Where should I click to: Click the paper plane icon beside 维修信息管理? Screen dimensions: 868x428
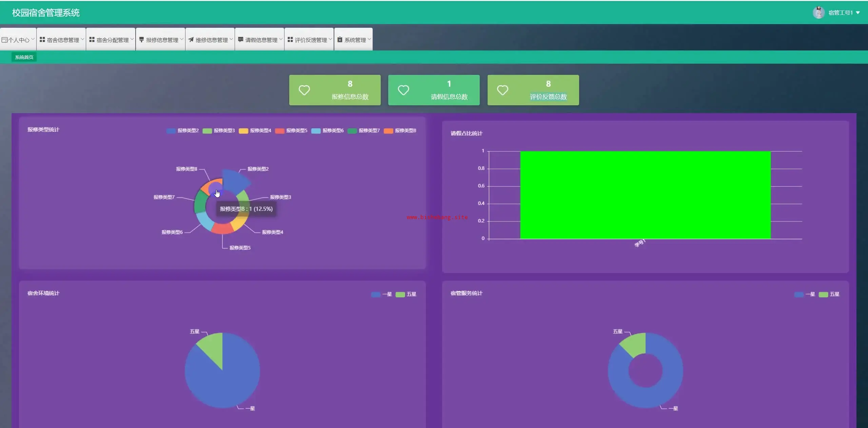[191, 40]
